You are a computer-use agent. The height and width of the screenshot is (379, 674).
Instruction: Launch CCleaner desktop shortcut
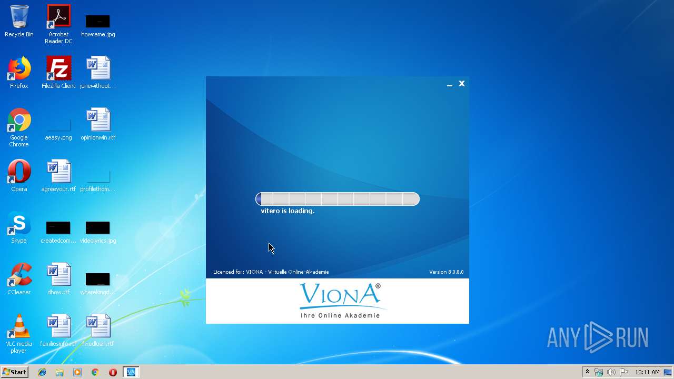click(19, 279)
